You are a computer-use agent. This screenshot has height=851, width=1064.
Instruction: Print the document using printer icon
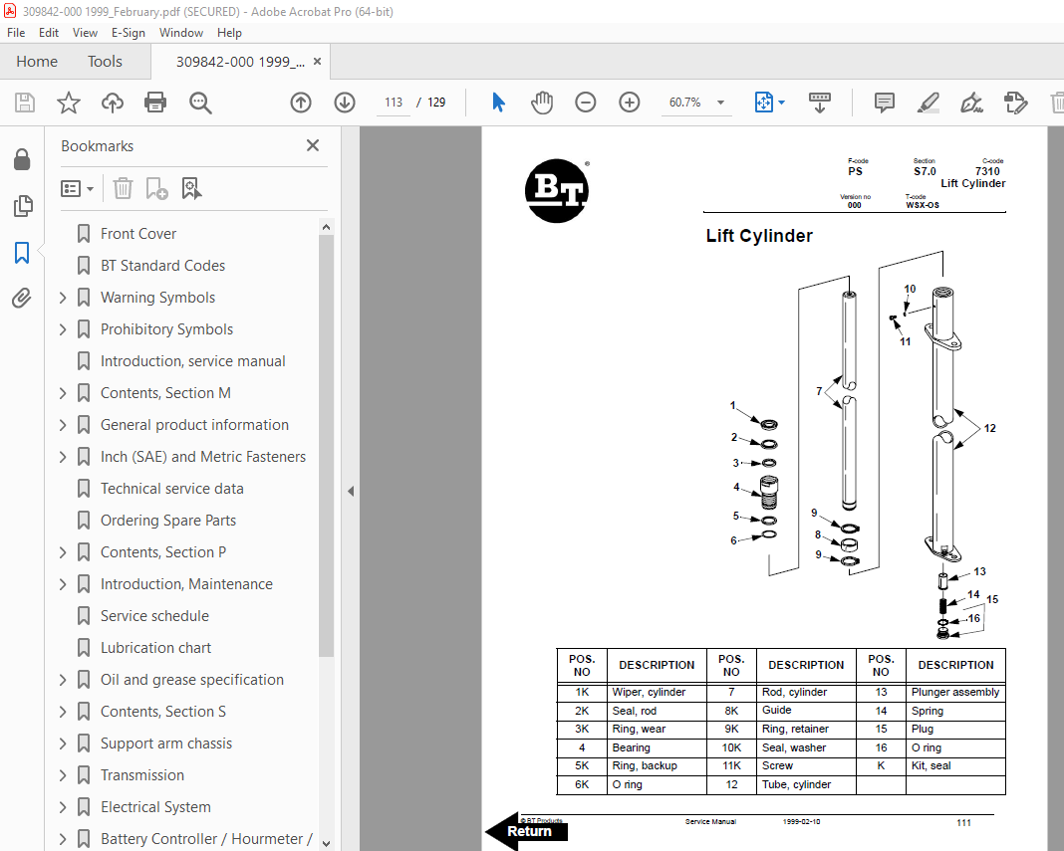click(155, 103)
